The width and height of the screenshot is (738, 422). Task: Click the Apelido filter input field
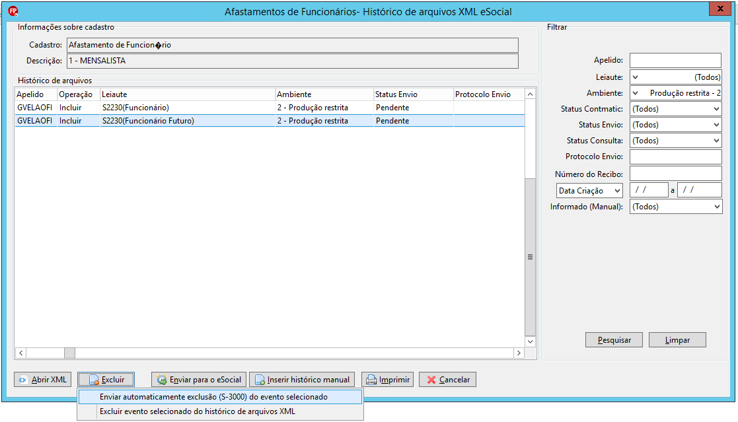[x=675, y=60]
